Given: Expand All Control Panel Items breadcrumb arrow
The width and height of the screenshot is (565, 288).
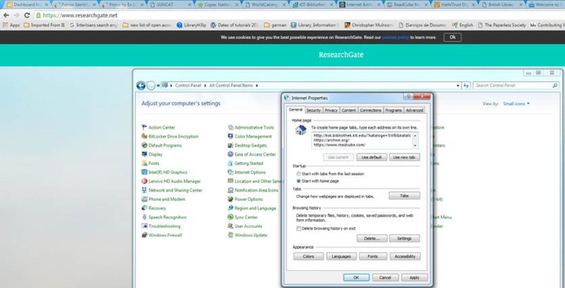Looking at the screenshot, I should tap(257, 85).
